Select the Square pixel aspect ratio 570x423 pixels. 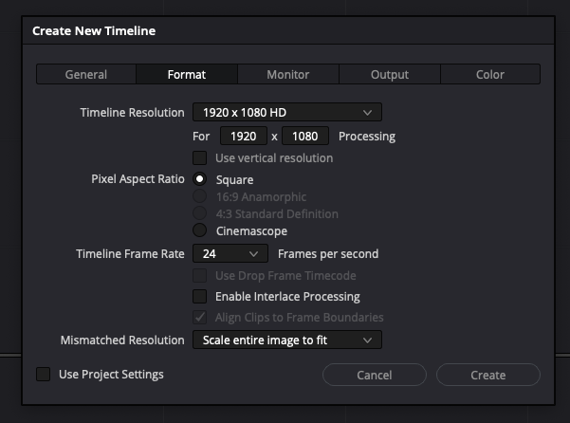(x=200, y=179)
